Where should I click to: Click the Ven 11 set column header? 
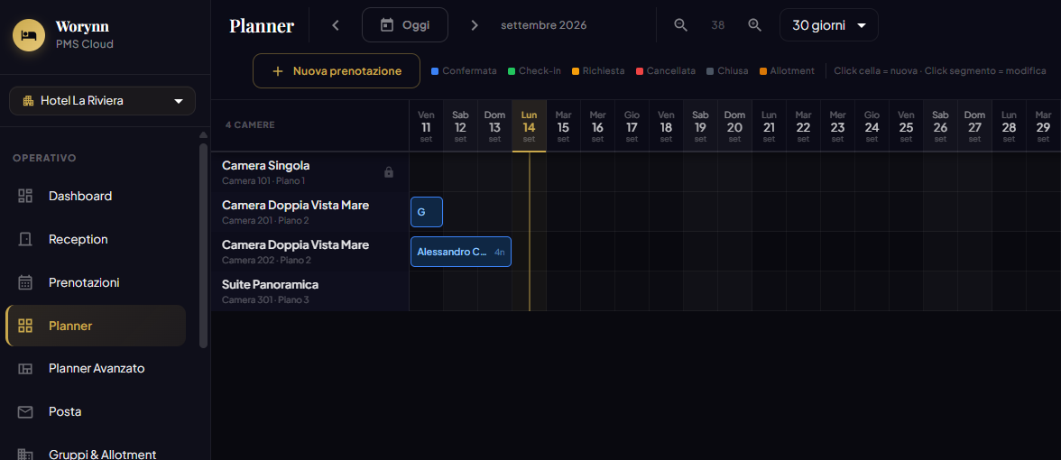426,126
